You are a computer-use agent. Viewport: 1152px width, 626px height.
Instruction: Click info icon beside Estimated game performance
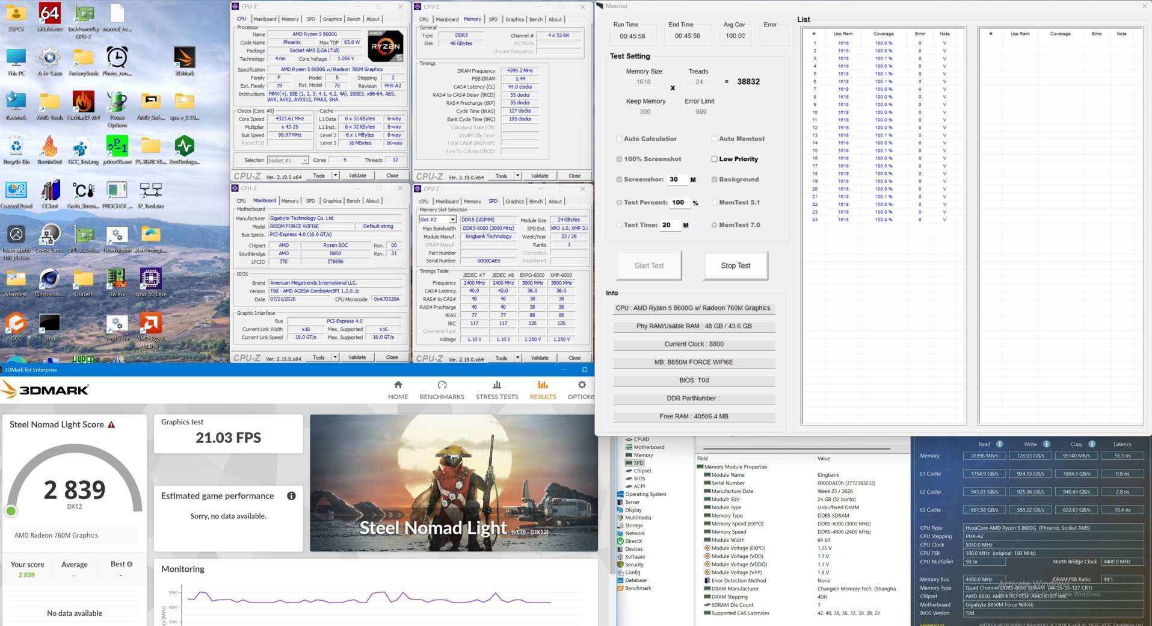(291, 496)
